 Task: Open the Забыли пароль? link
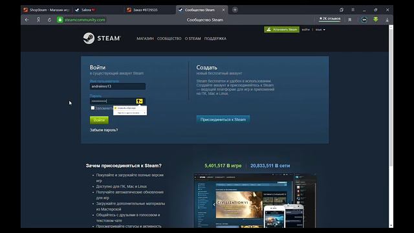103,130
